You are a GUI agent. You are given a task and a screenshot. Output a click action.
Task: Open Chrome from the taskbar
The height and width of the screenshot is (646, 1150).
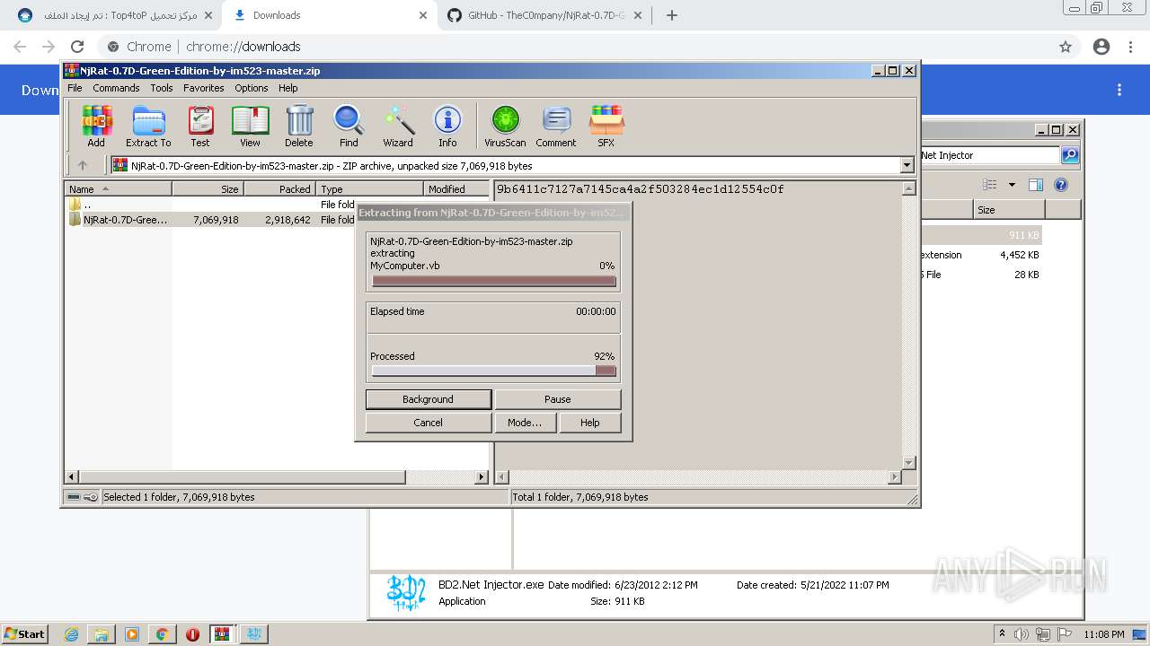pyautogui.click(x=162, y=634)
